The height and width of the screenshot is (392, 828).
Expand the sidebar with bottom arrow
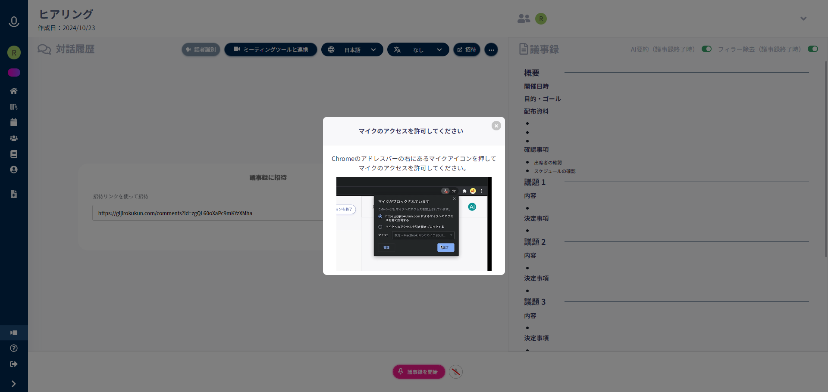point(14,384)
